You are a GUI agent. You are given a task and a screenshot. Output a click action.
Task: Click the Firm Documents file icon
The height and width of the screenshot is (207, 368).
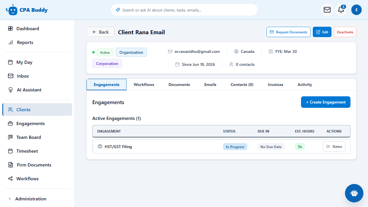pos(11,165)
